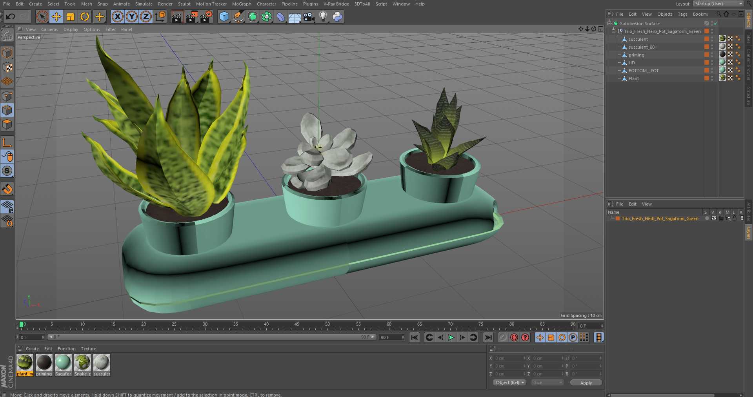Switch to Texture mode checker icon
The height and width of the screenshot is (397, 753).
(7, 67)
